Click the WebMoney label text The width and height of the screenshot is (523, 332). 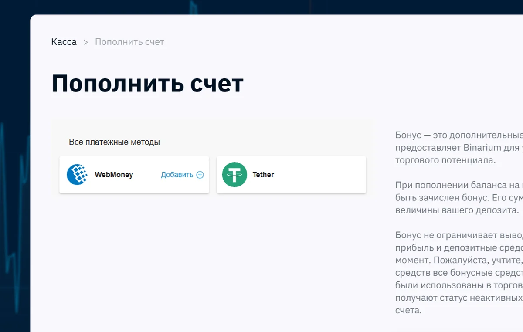click(114, 175)
